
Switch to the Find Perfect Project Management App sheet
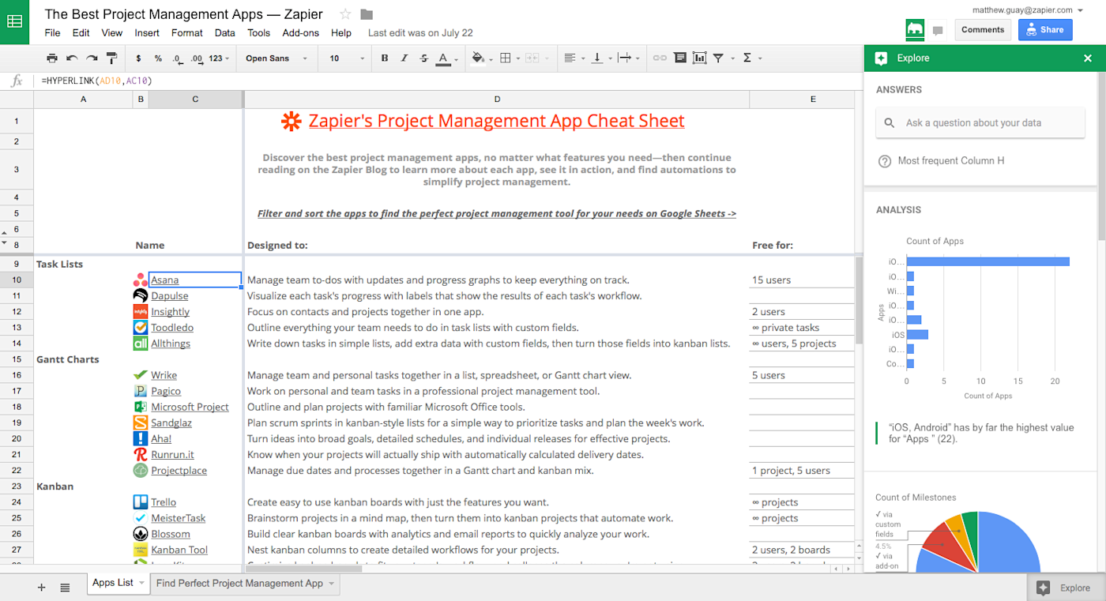239,584
